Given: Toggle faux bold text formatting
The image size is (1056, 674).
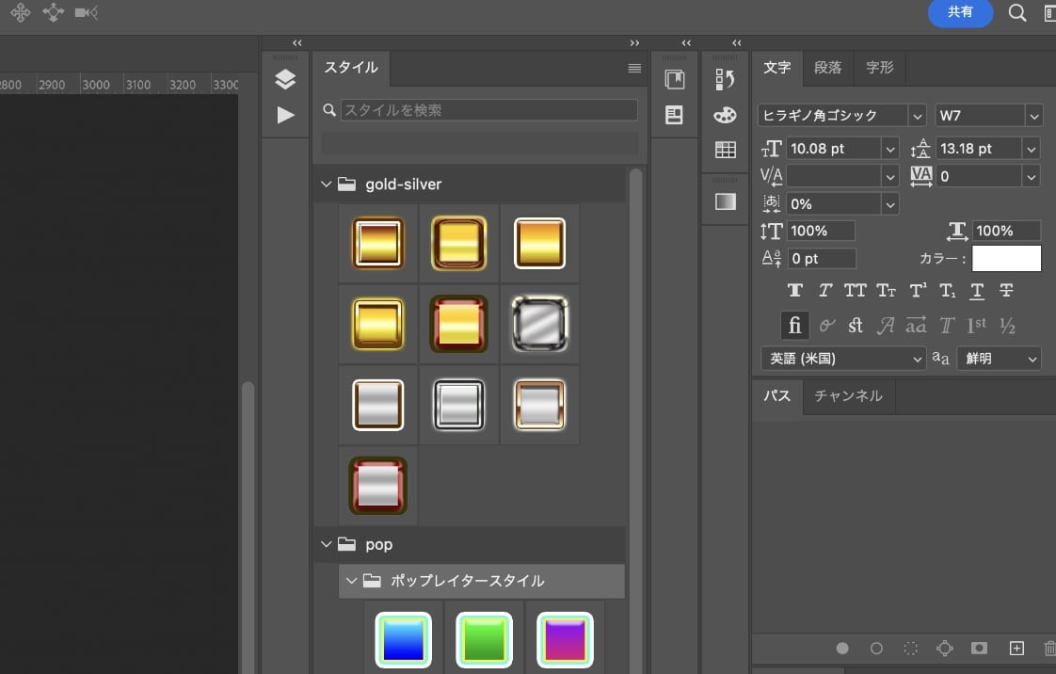Looking at the screenshot, I should pos(795,290).
